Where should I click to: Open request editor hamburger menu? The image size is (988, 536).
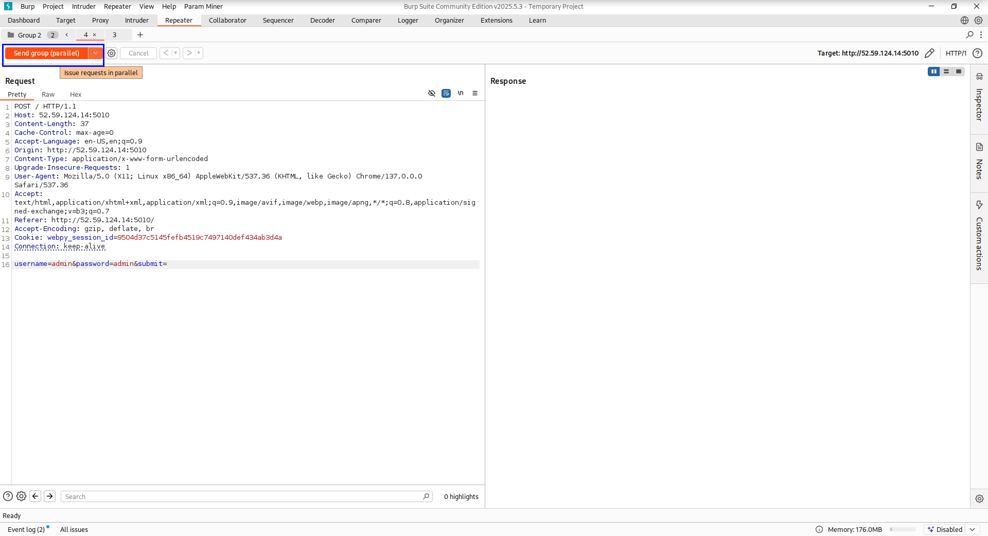(475, 93)
